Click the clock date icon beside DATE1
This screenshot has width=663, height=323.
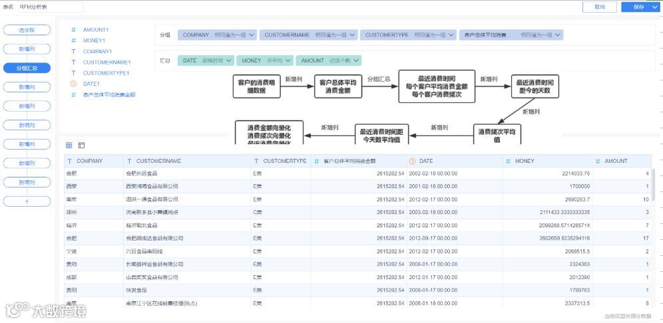[x=74, y=84]
